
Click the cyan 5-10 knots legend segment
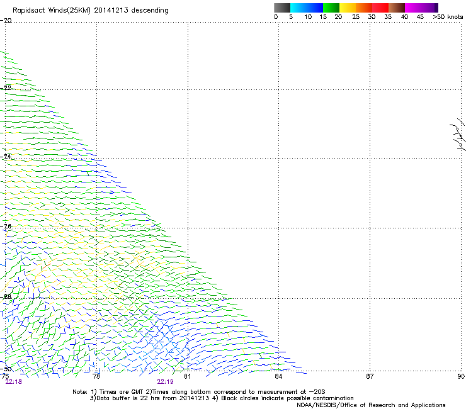(x=298, y=8)
